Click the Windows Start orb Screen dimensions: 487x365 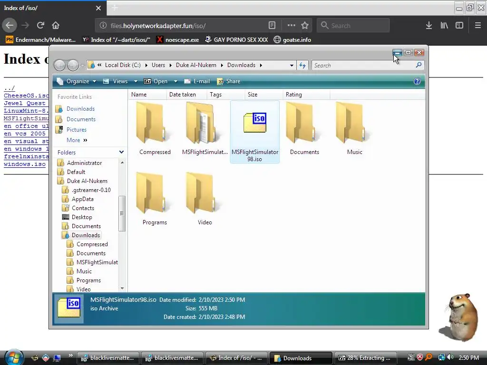coord(14,357)
